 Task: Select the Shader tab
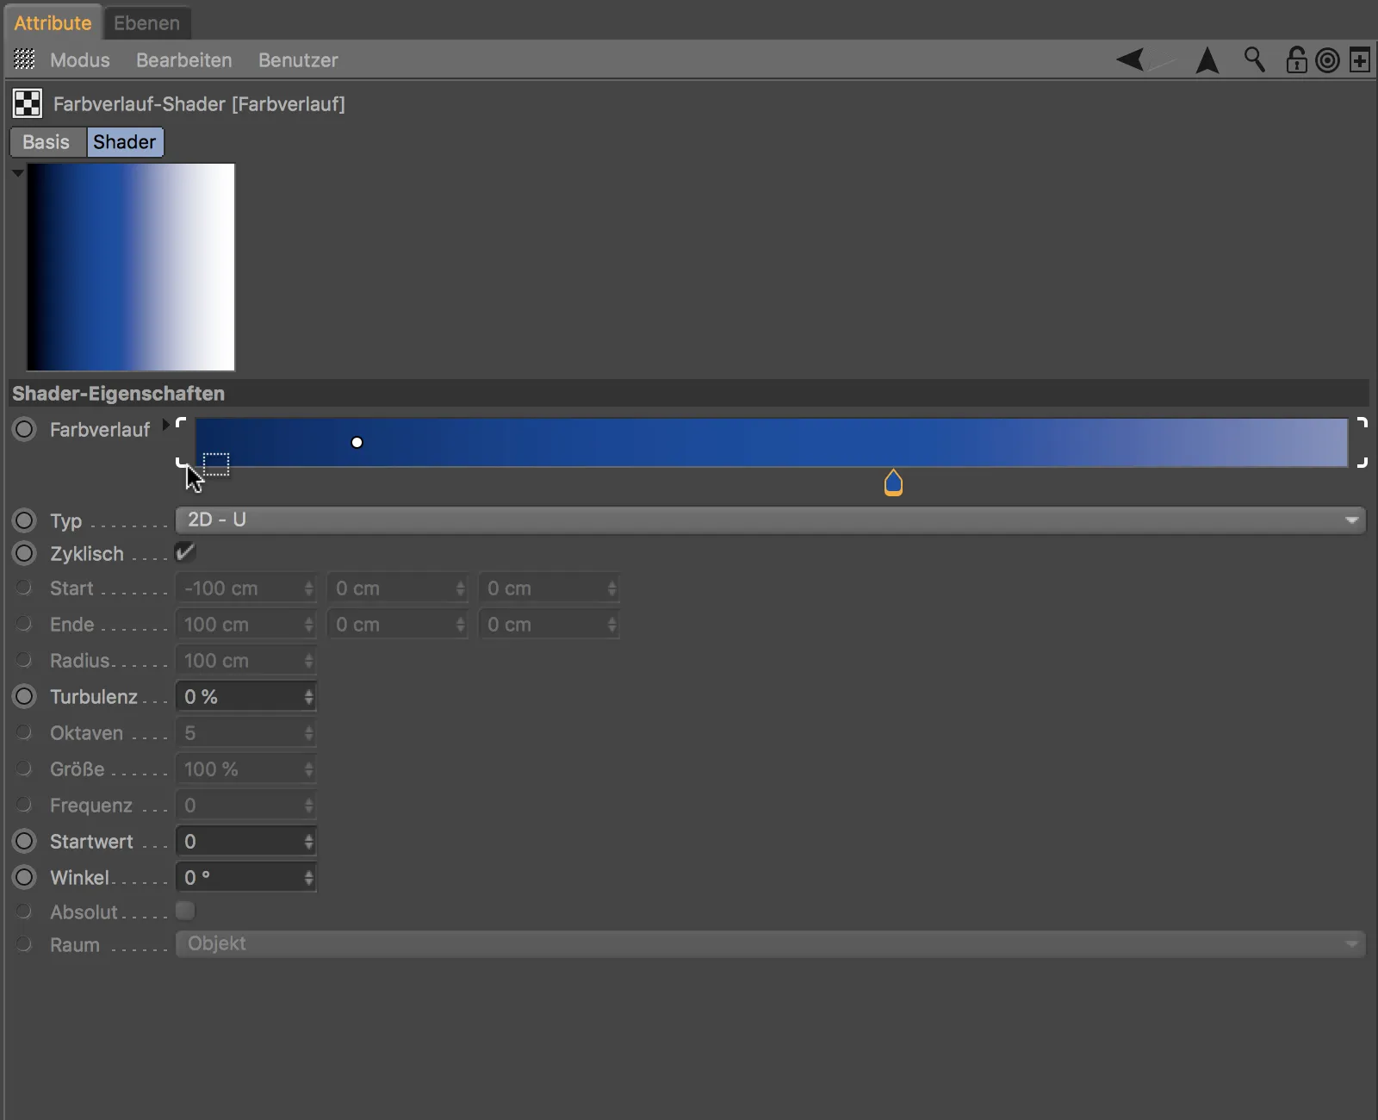pos(125,142)
